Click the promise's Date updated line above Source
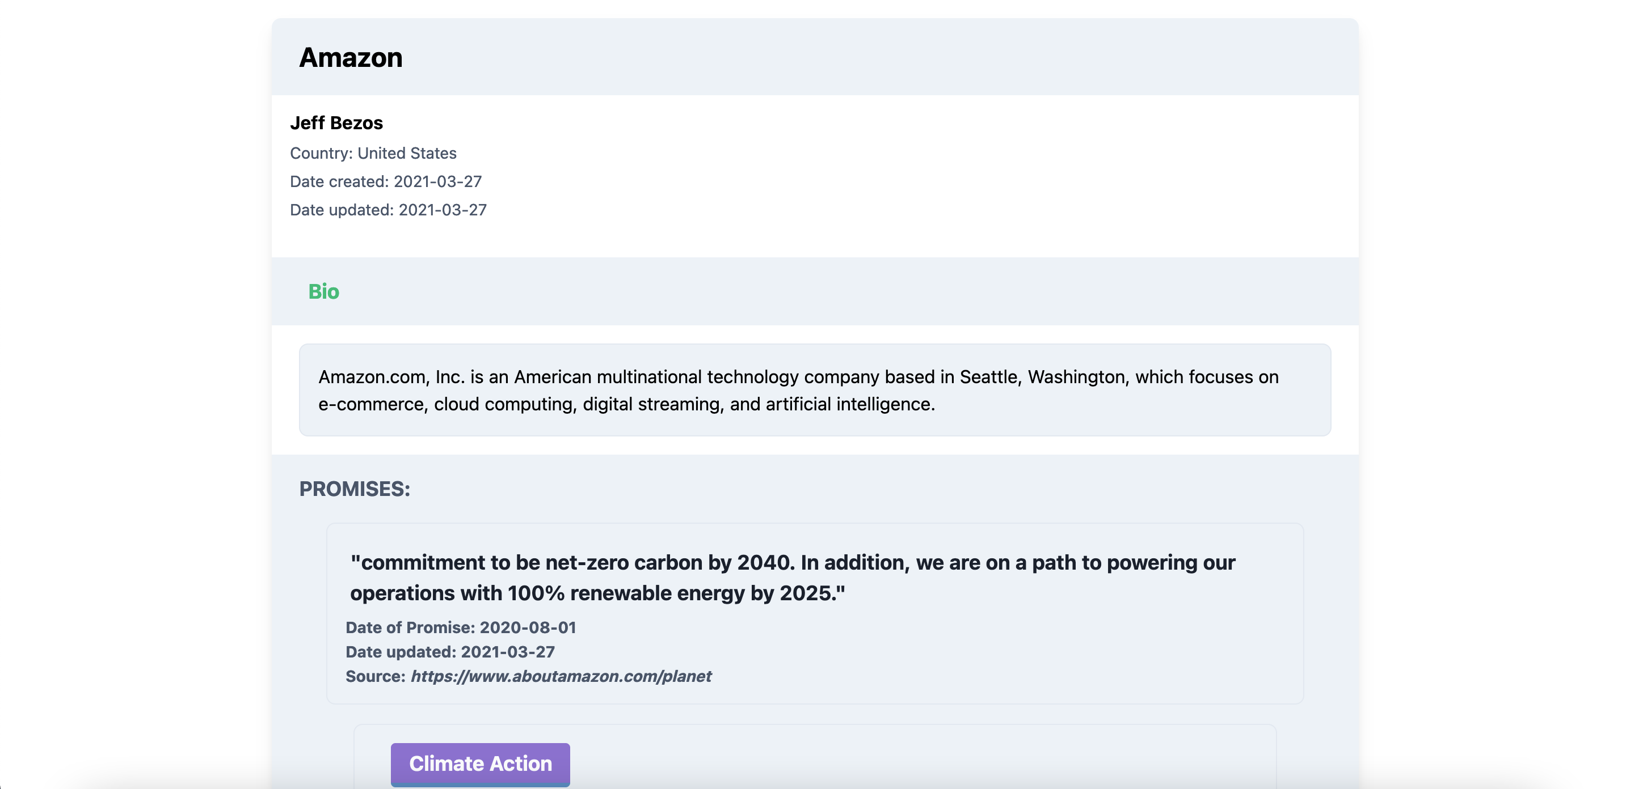 point(449,651)
